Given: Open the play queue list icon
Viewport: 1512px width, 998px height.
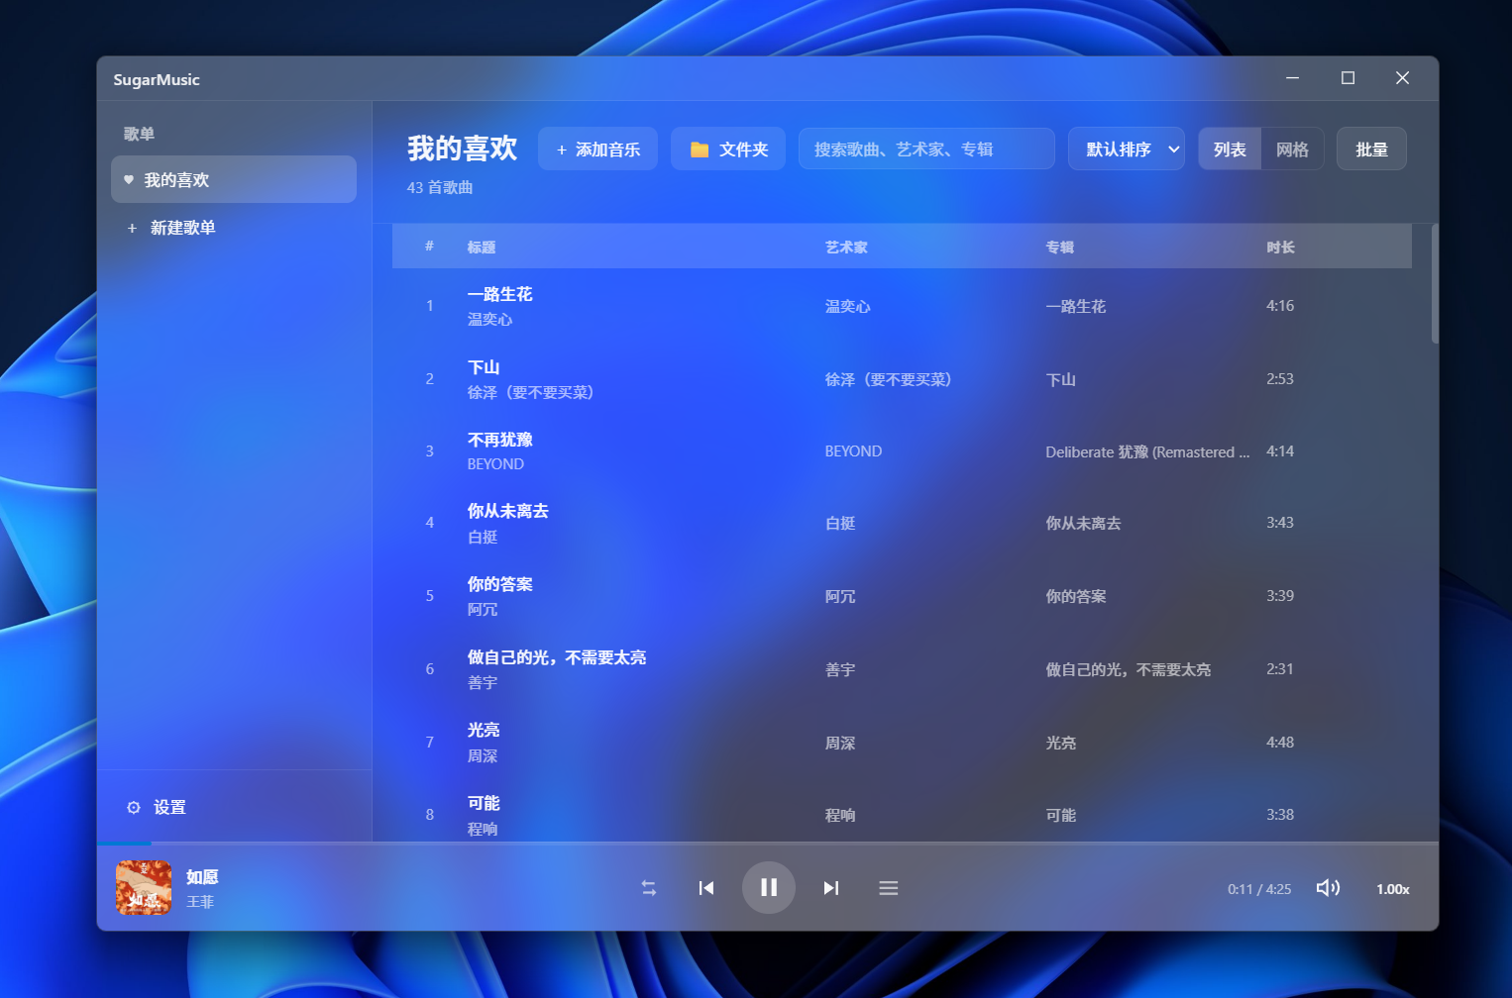Looking at the screenshot, I should tap(889, 888).
